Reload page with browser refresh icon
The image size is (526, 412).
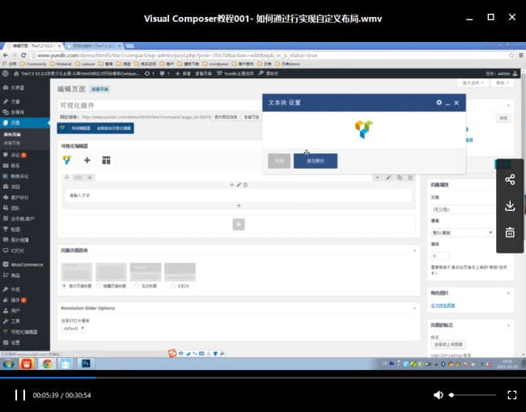point(23,55)
